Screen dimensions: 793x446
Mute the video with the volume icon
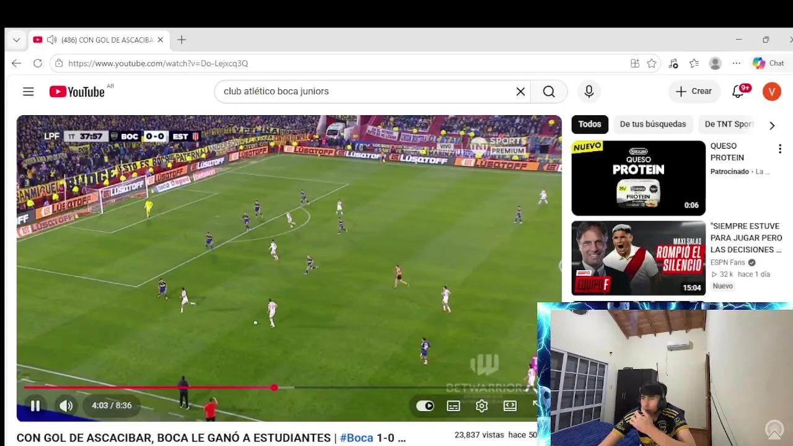(x=66, y=406)
